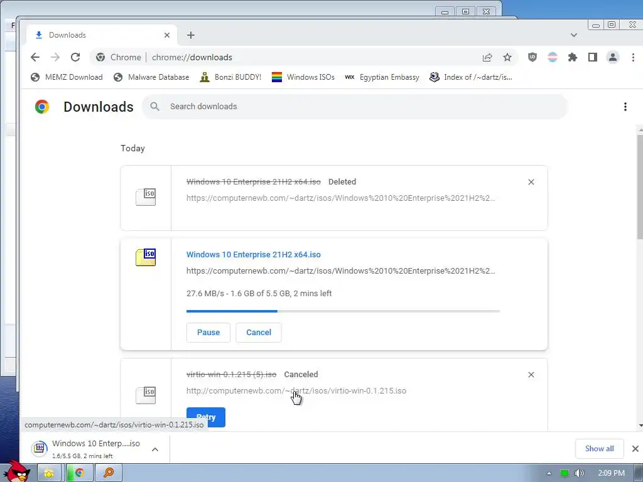Click the share page icon in address bar
The height and width of the screenshot is (482, 643).
tap(487, 57)
